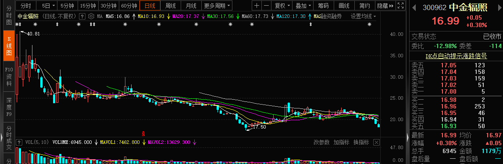
Task: Expand the 设置均线 dropdown
Action: click(x=364, y=16)
